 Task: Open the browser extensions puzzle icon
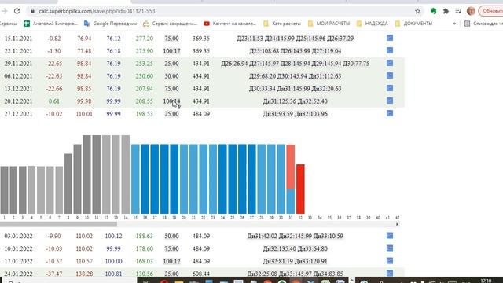pos(446,11)
